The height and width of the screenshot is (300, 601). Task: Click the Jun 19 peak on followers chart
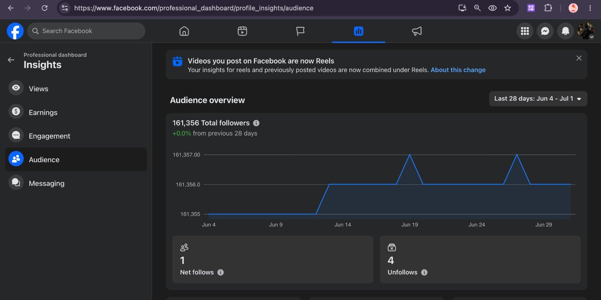[410, 155]
